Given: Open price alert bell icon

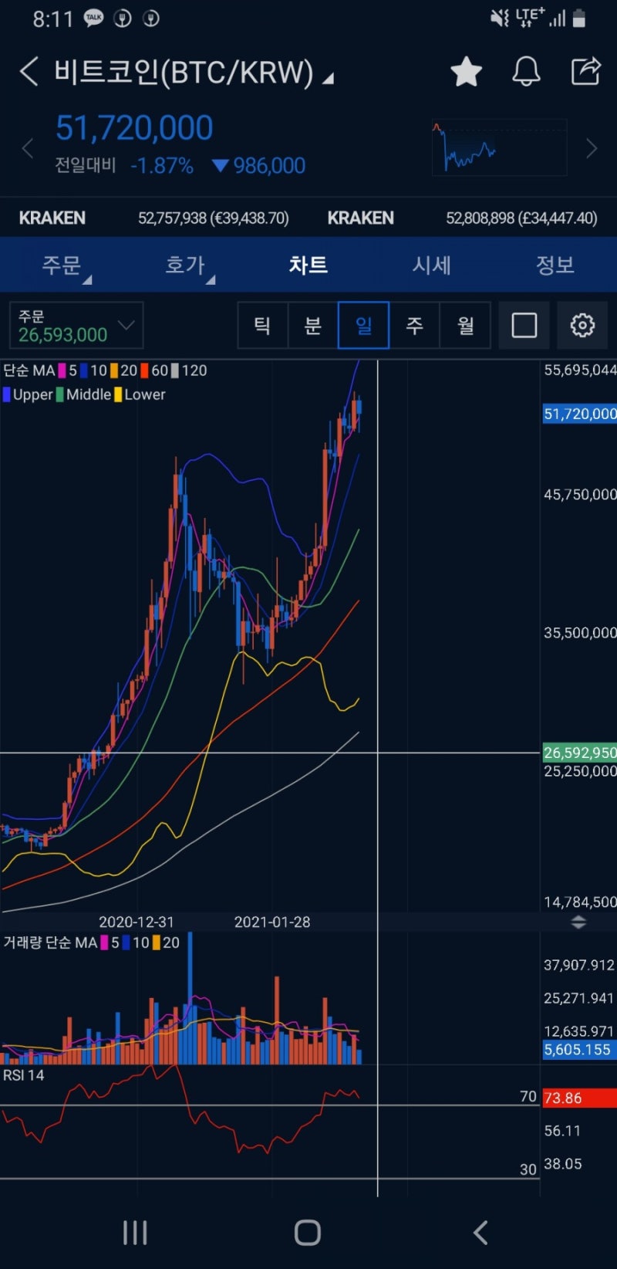Looking at the screenshot, I should coord(526,71).
